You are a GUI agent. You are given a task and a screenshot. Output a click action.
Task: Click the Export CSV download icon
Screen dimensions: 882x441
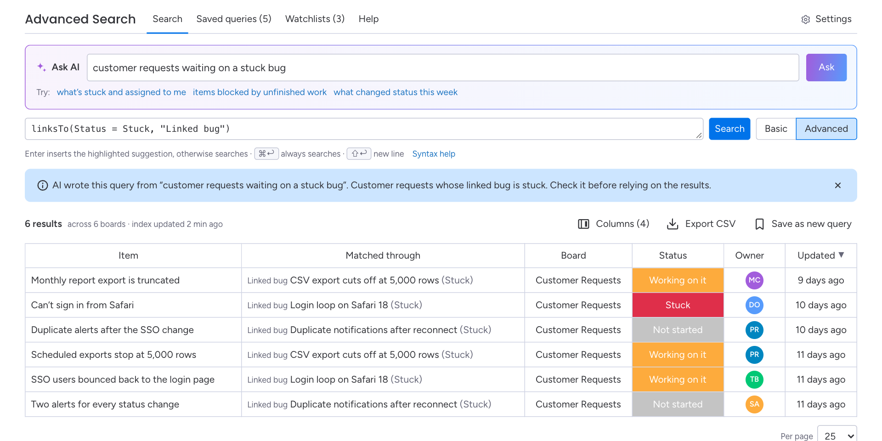coord(673,224)
